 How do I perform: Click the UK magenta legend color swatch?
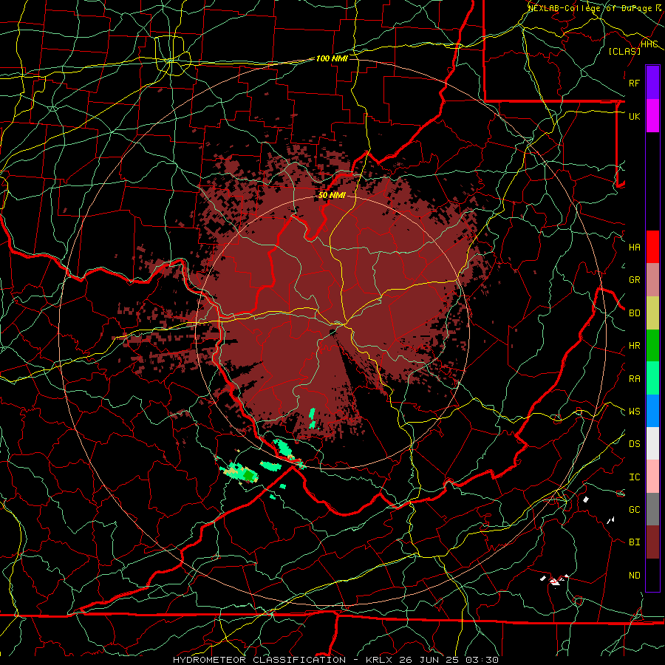[x=652, y=116]
